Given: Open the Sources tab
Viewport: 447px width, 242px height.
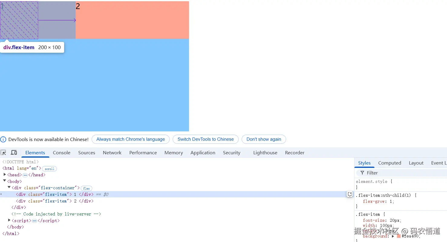Looking at the screenshot, I should [x=86, y=152].
